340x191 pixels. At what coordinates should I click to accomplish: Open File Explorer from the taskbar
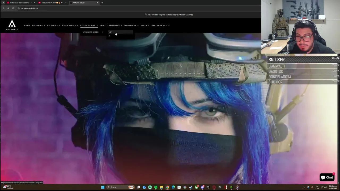(x=161, y=187)
